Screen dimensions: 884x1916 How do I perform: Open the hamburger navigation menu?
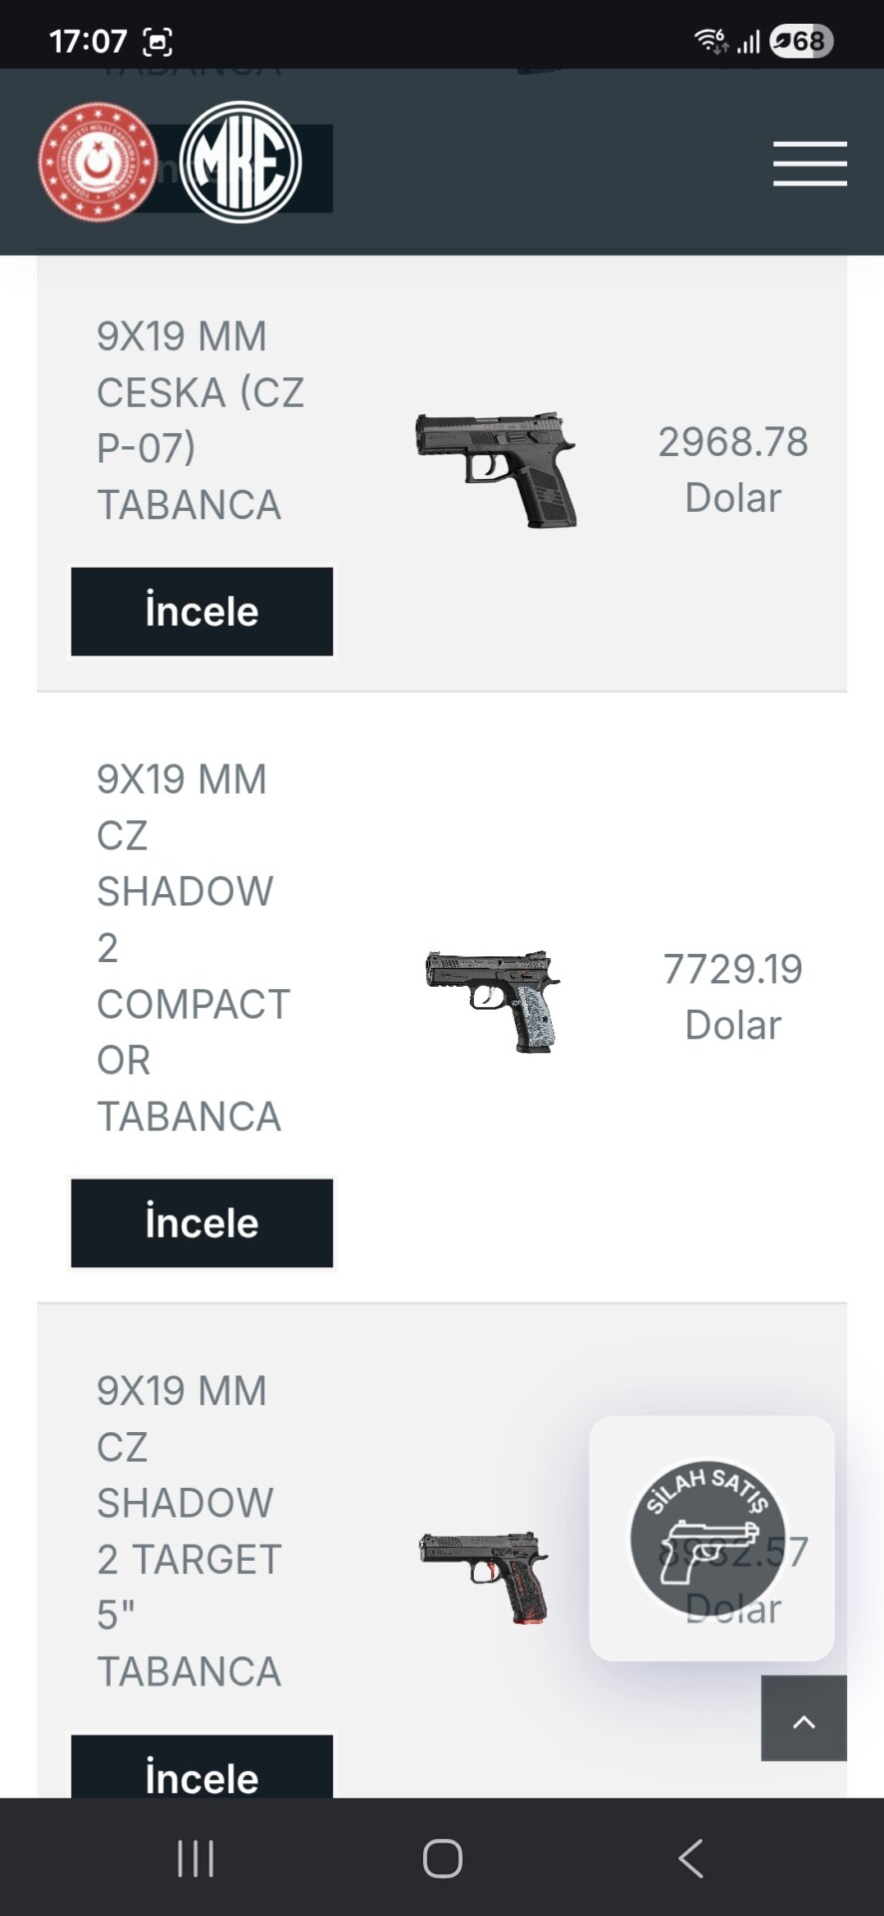(809, 164)
